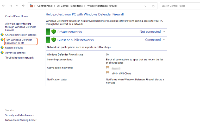Screen dimensions: 200x125
Task: Open Network and Sharing Center link
Action: click(x=21, y=120)
